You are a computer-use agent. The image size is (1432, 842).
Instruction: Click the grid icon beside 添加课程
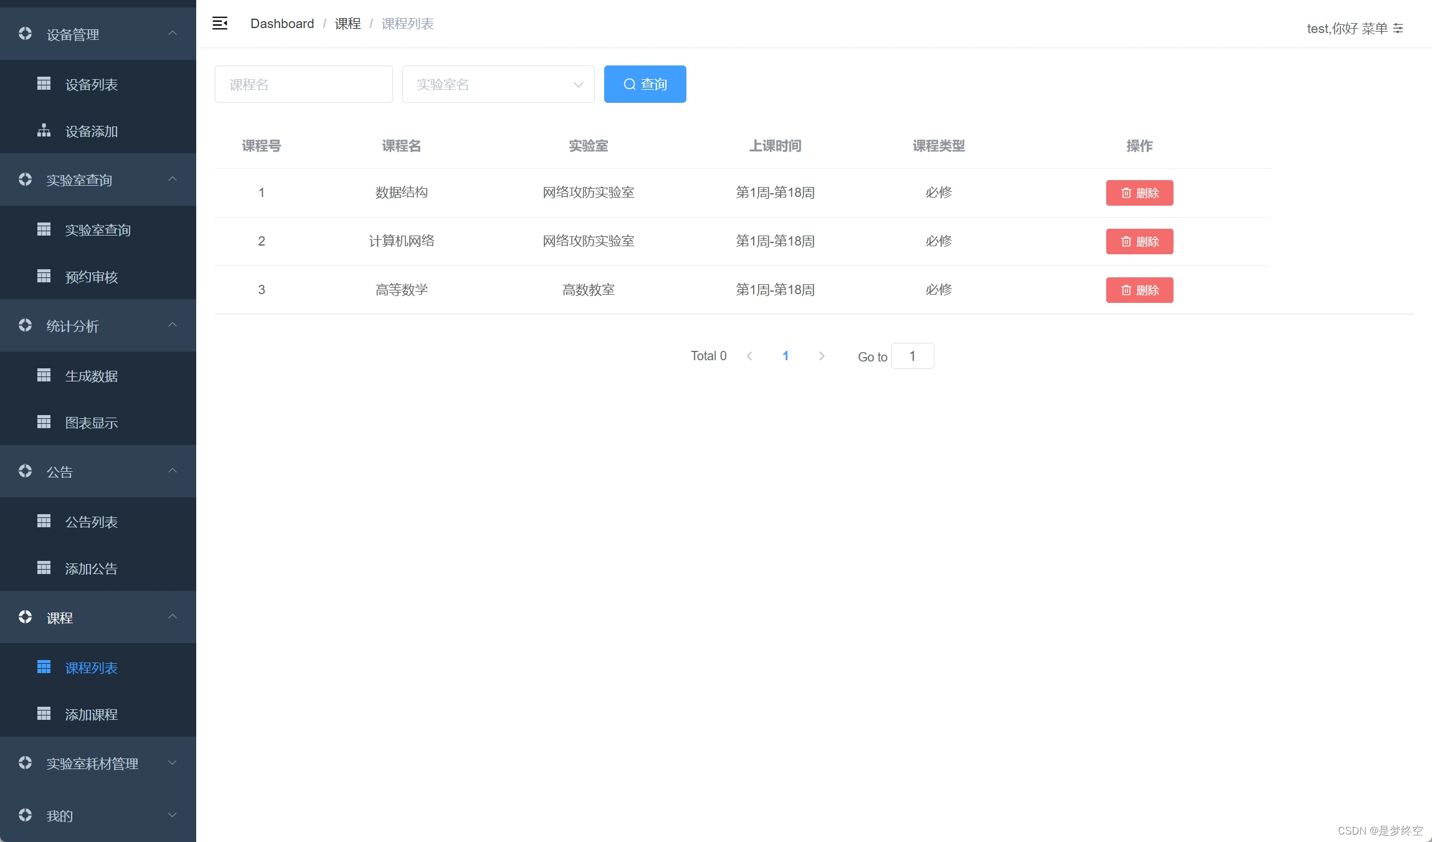point(44,714)
